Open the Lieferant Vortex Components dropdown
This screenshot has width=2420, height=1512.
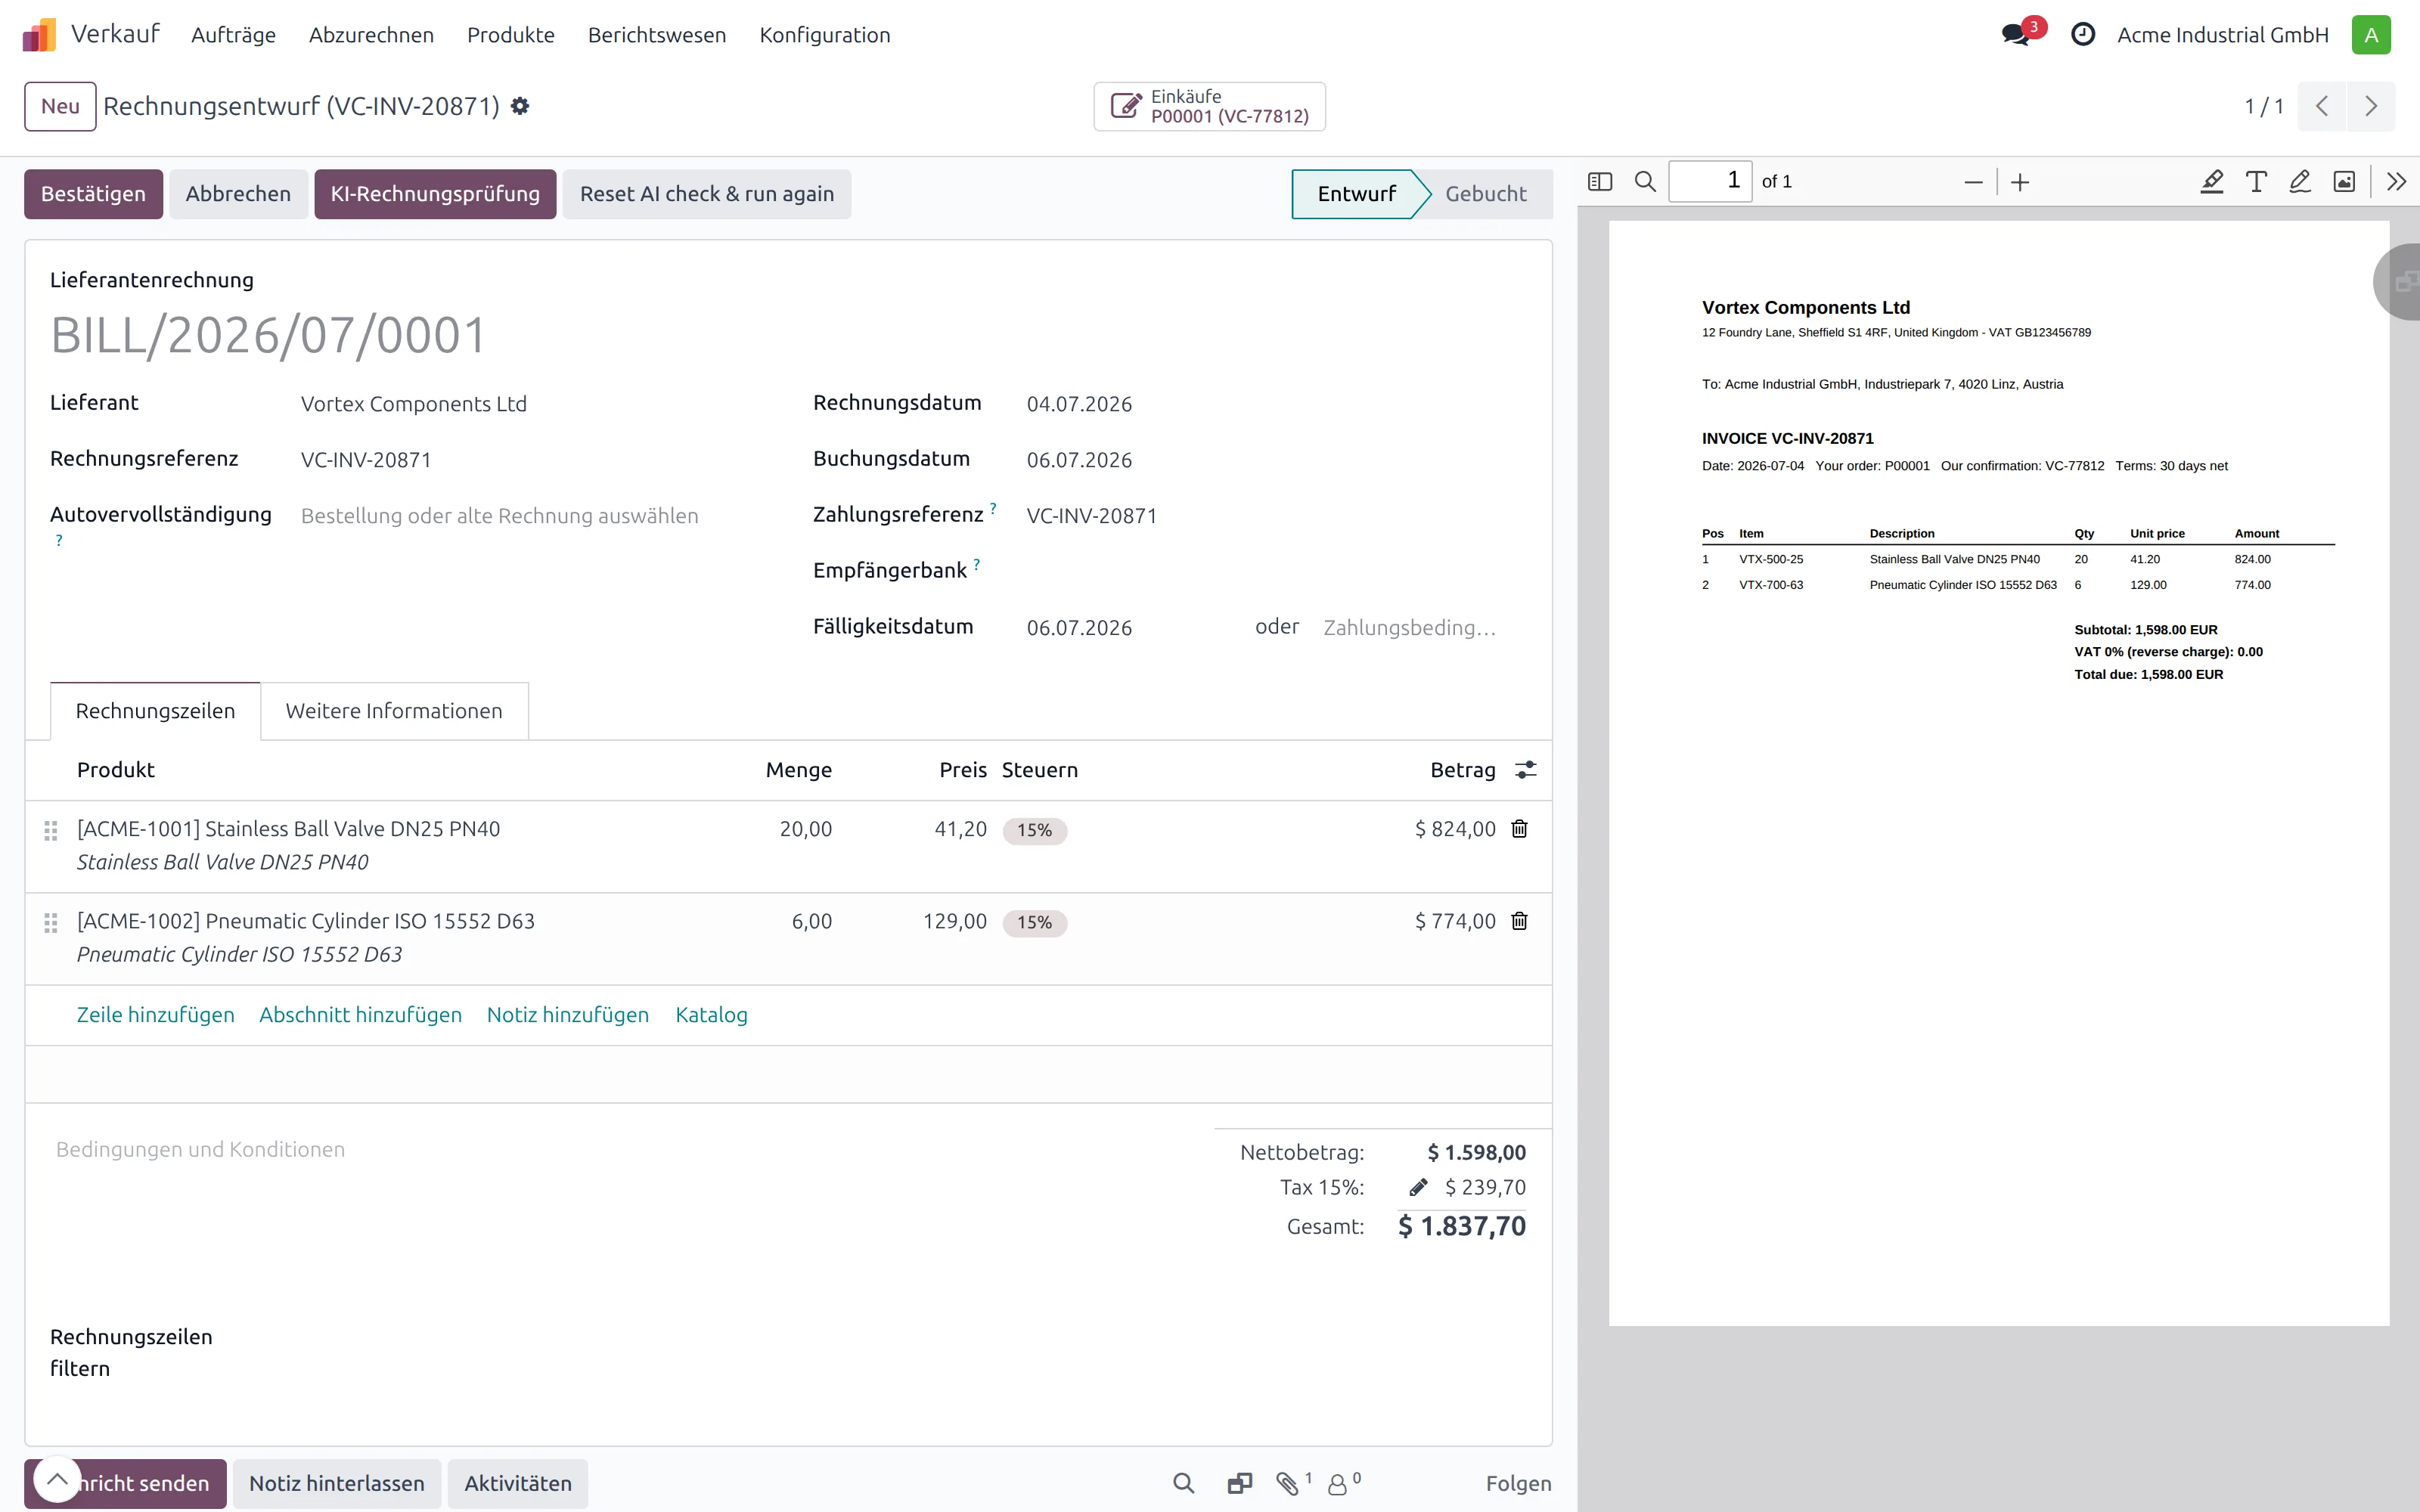click(x=530, y=404)
